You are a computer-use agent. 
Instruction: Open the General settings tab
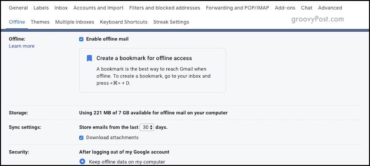tap(18, 8)
